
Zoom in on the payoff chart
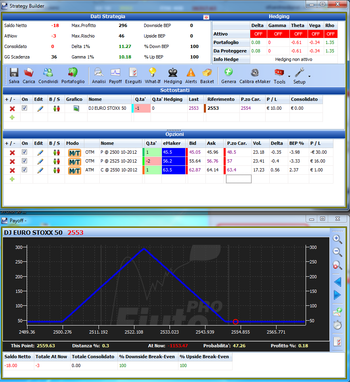point(337,239)
